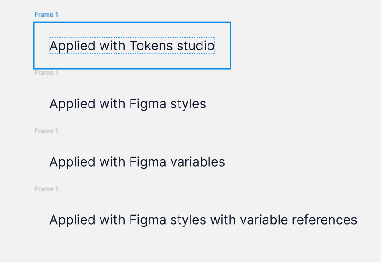Click "styles" in the short Figma styles text

188,104
